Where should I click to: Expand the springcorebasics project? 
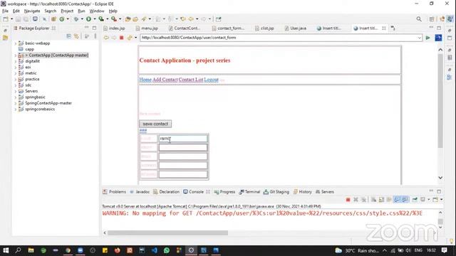point(16,109)
